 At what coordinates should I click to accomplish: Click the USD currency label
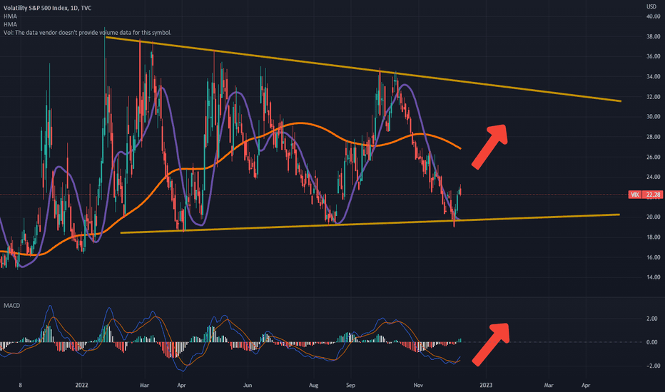[651, 6]
